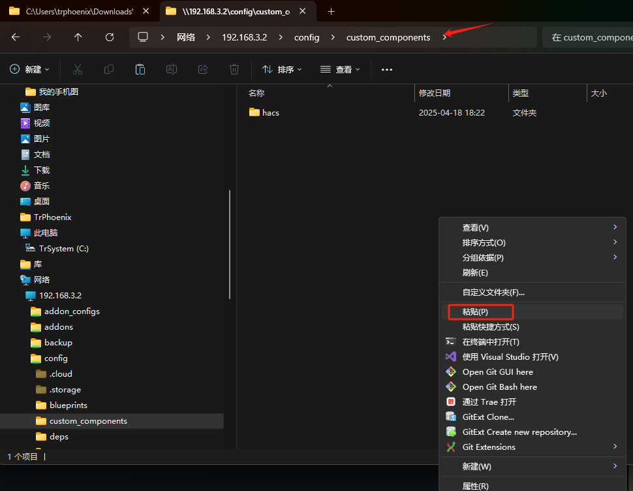Go up one folder level with the up arrow
The width and height of the screenshot is (633, 491).
78,37
